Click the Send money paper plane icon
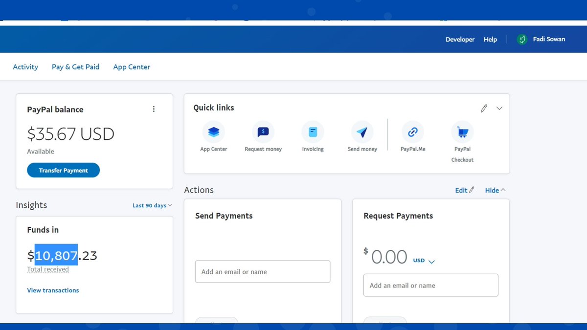 coord(362,132)
